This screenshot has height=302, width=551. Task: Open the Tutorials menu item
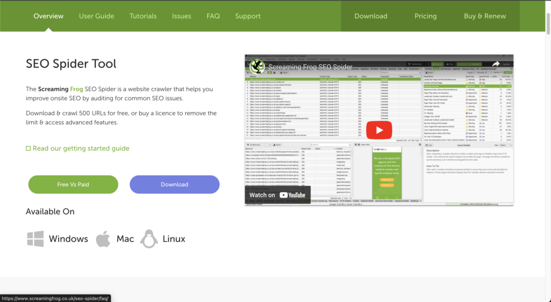[x=143, y=16]
